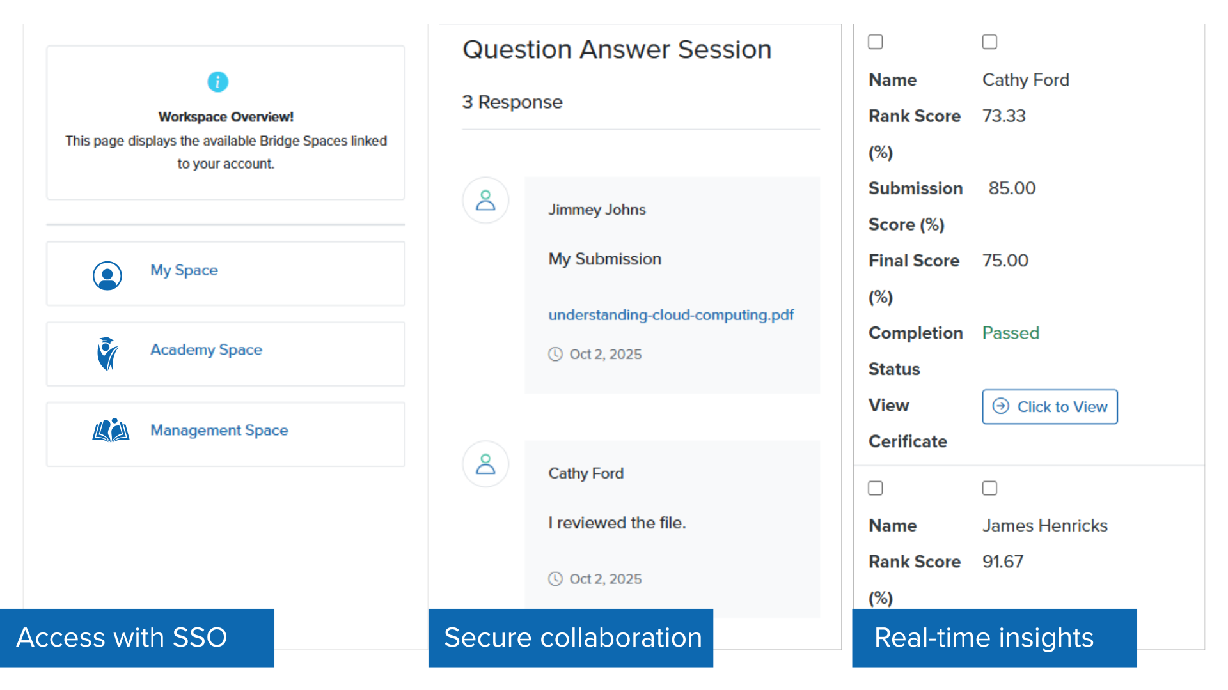The height and width of the screenshot is (690, 1228).
Task: Click the My Space user profile icon
Action: [107, 276]
